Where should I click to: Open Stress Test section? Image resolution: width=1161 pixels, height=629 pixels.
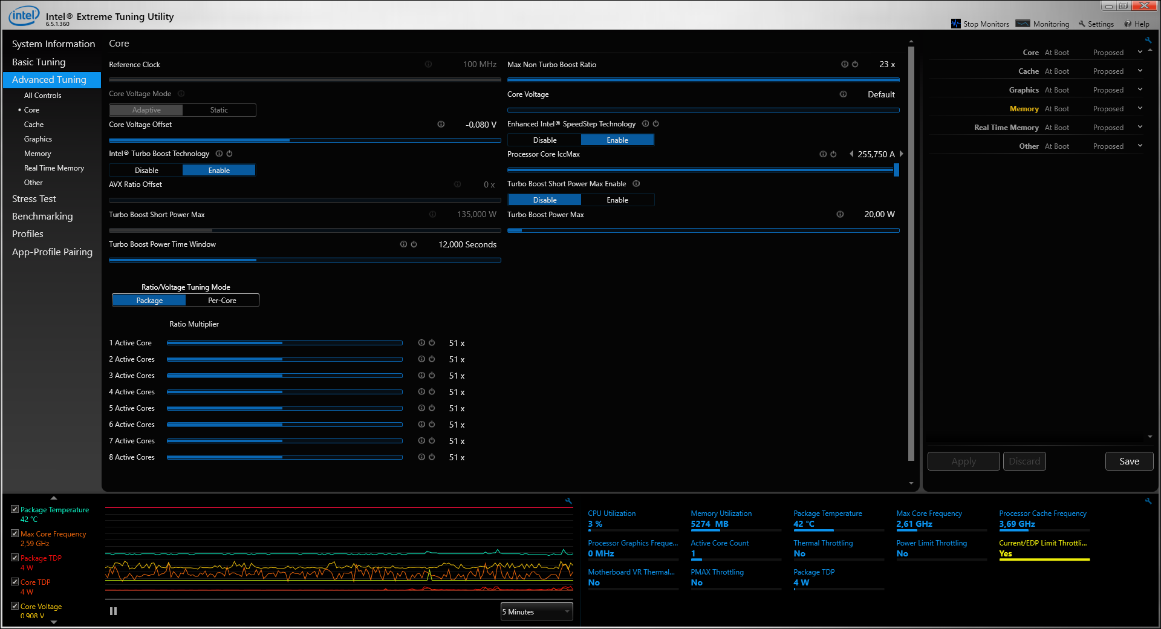tap(34, 199)
